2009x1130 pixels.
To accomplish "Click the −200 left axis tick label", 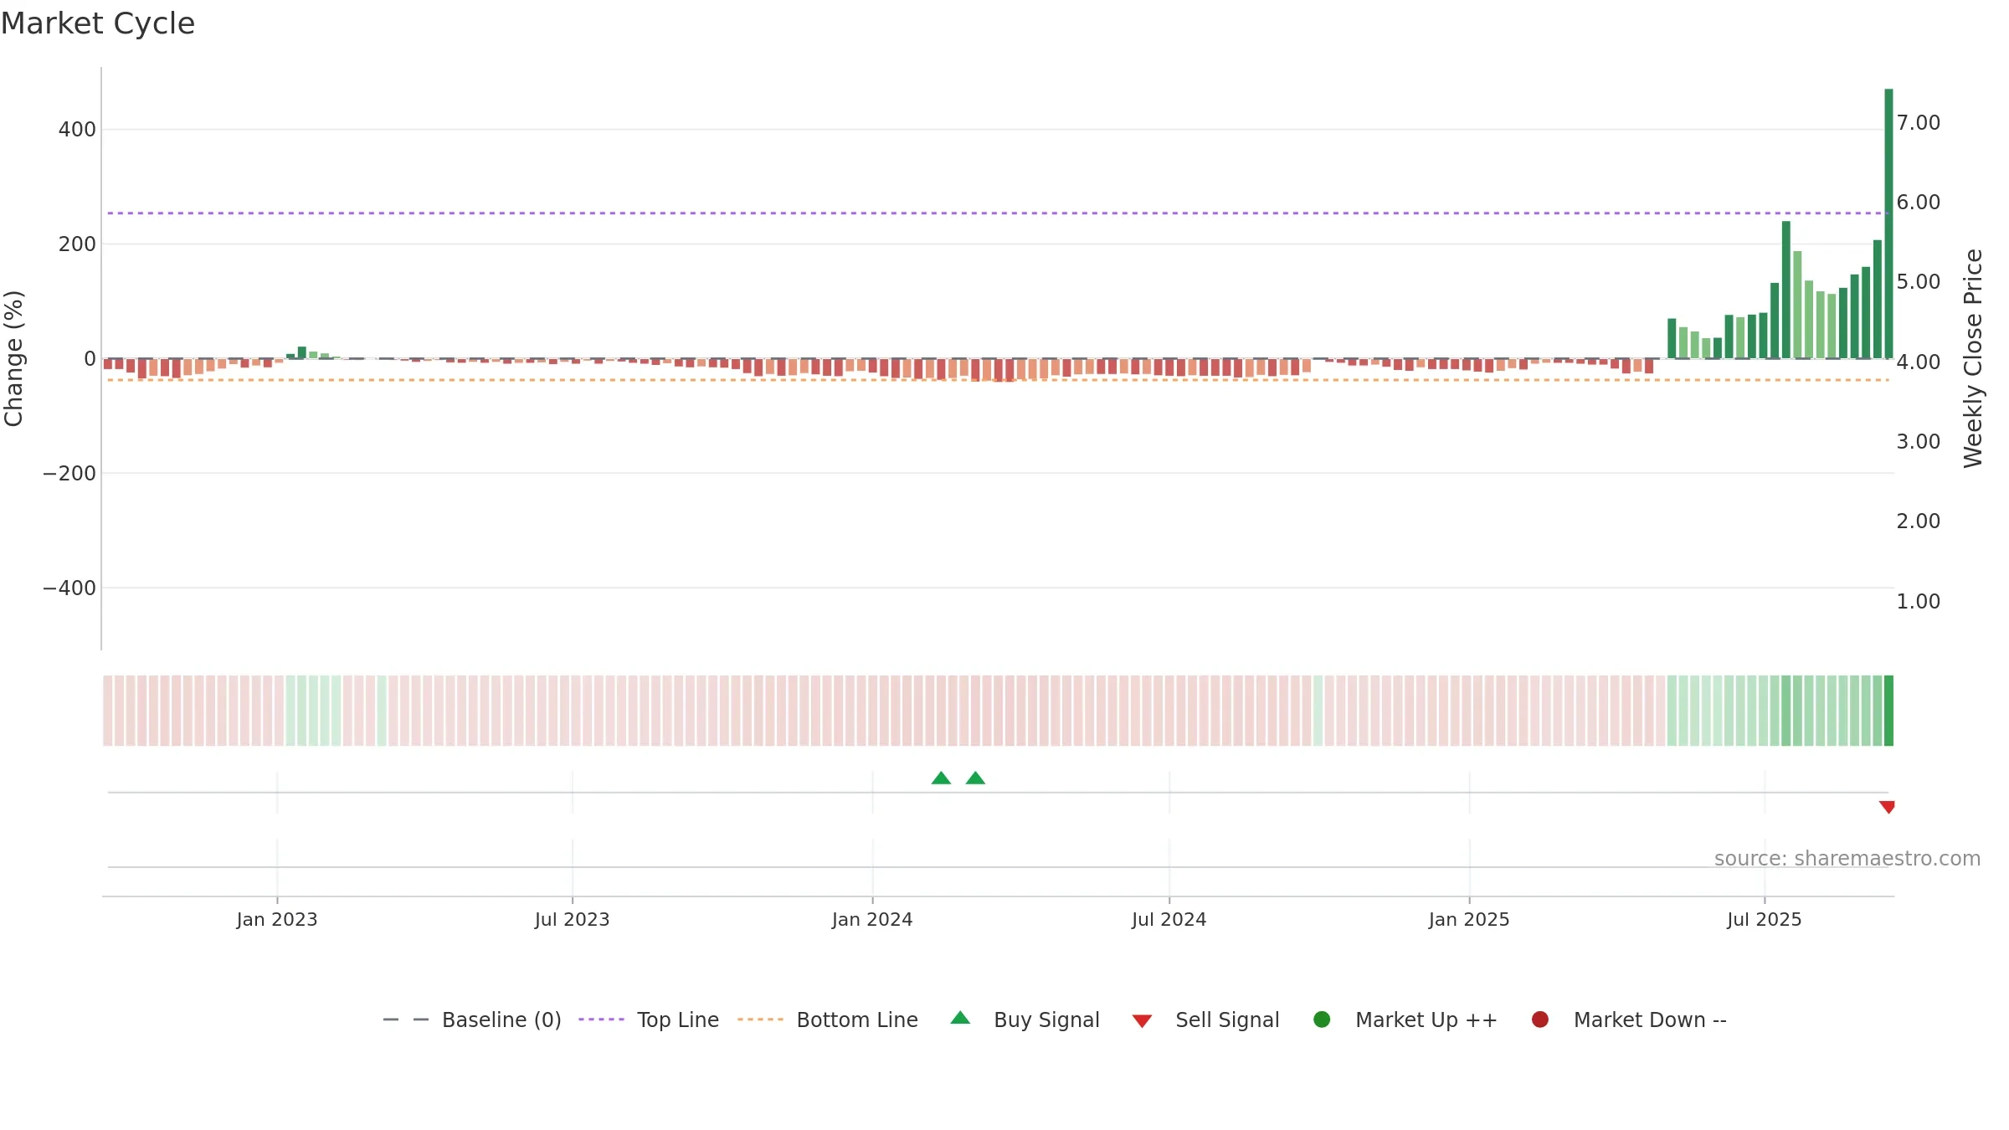I will coord(69,474).
